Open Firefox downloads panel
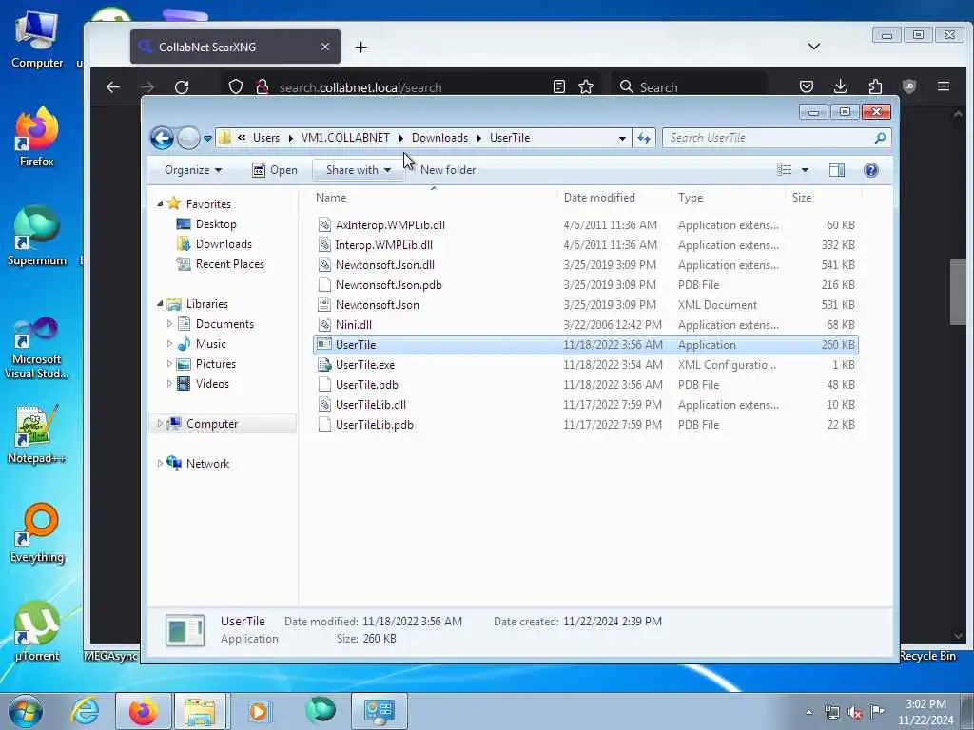Viewport: 974px width, 730px height. click(x=841, y=86)
